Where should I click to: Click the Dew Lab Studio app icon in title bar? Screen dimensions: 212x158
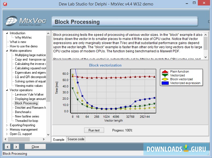click(5, 4)
